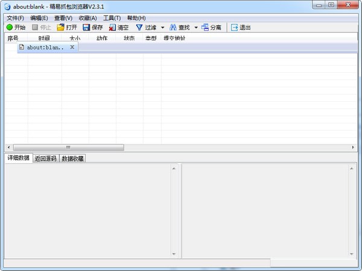Open the 收藏(A) menu

87,18
